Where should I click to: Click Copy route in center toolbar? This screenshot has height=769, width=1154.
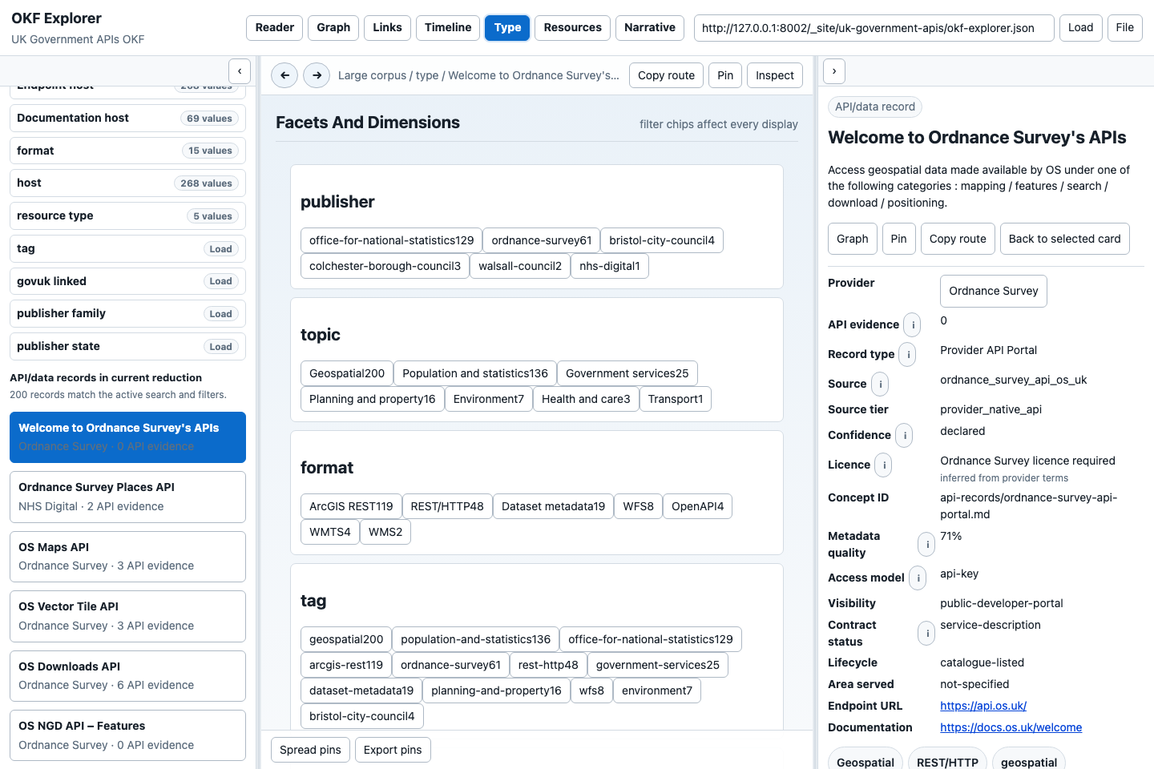pyautogui.click(x=666, y=75)
